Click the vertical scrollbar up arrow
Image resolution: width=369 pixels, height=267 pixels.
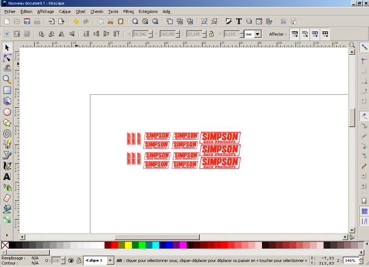(x=352, y=52)
